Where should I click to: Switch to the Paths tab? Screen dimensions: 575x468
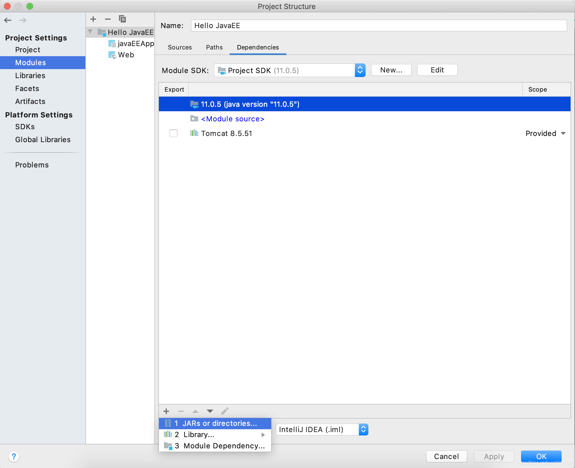[x=214, y=47]
